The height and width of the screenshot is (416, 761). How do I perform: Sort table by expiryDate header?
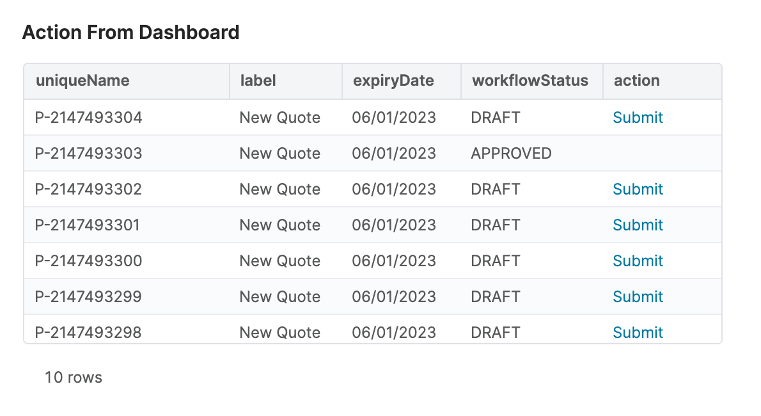point(393,81)
